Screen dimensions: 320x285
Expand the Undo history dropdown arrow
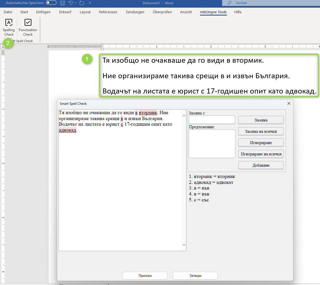(x=76, y=3)
